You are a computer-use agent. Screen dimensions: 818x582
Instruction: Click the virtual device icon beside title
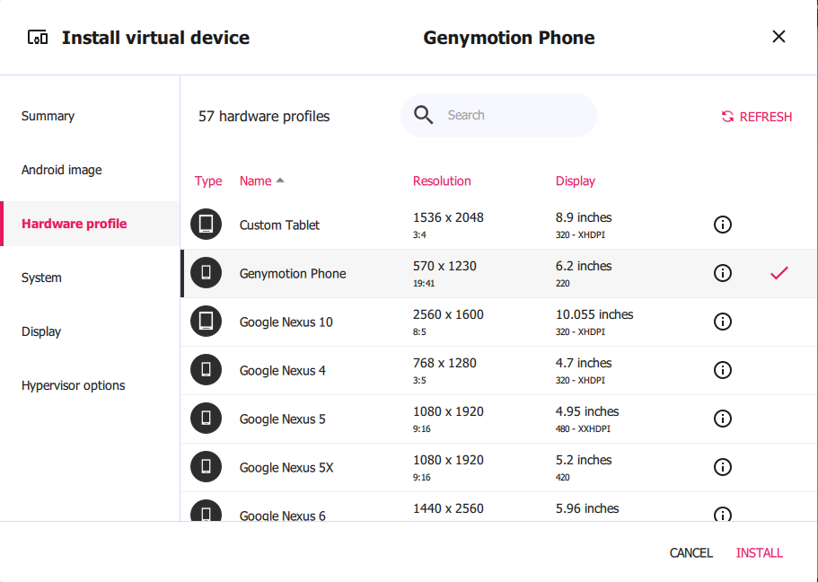tap(38, 38)
